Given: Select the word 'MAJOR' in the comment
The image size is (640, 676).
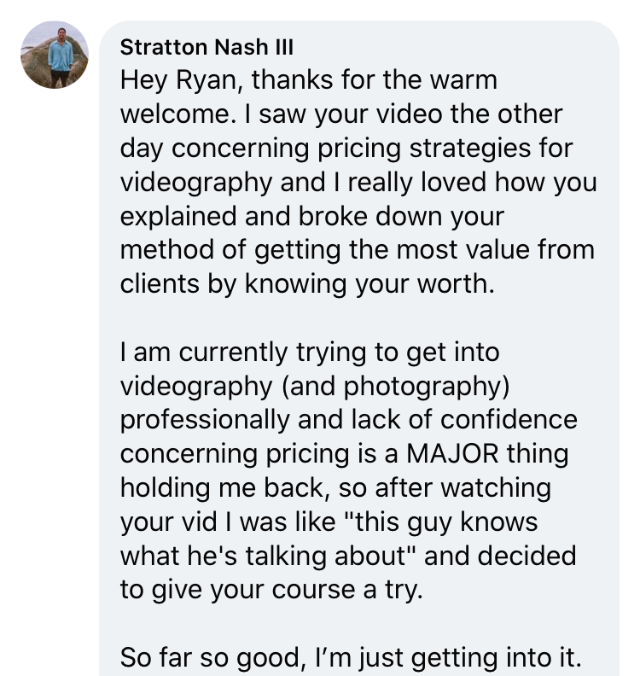Looking at the screenshot, I should 452,453.
